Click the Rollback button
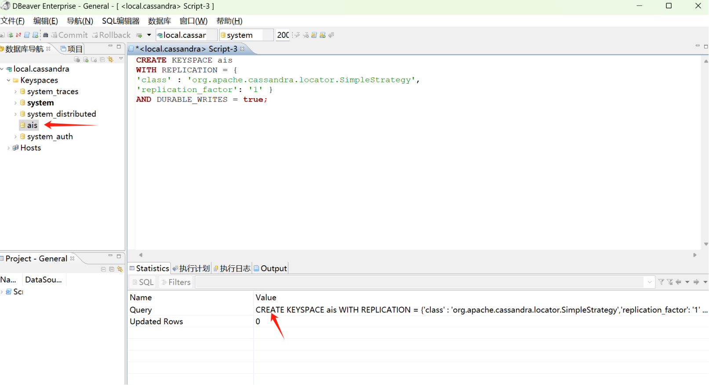The width and height of the screenshot is (709, 385). tap(111, 35)
